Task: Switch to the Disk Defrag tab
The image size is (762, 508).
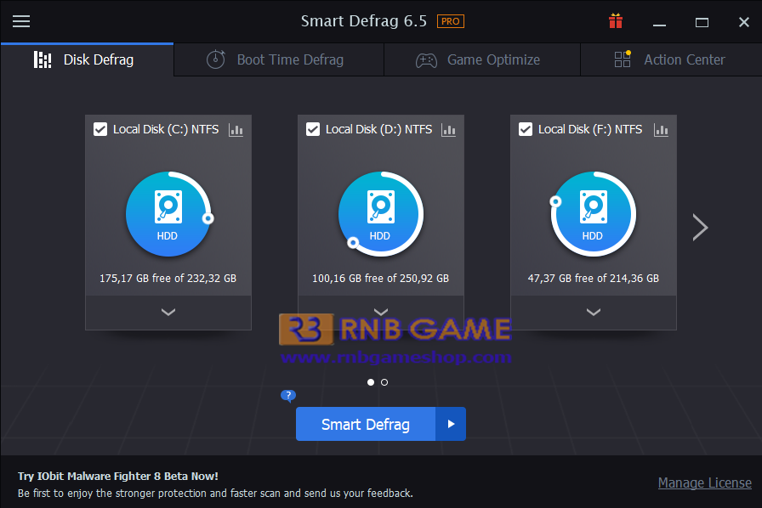Action: point(87,59)
